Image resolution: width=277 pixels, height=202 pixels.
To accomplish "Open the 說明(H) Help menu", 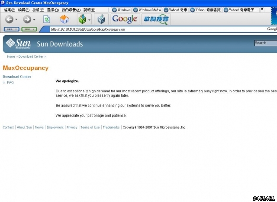I will point(89,10).
